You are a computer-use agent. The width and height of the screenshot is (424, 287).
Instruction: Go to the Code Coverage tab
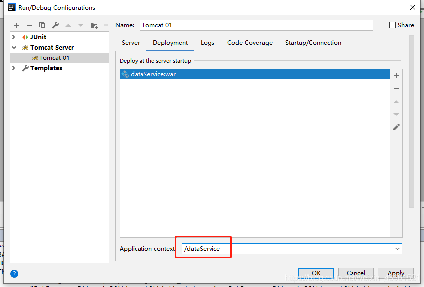[x=250, y=43]
